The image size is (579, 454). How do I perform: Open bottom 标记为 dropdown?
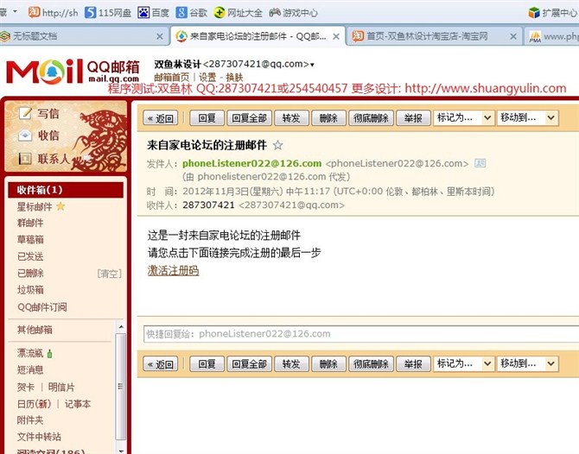click(464, 364)
